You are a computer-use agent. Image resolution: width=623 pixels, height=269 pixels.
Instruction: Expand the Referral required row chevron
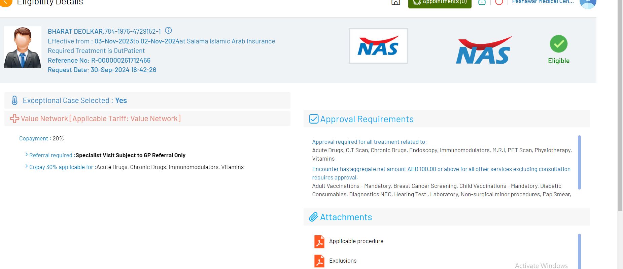pos(27,154)
